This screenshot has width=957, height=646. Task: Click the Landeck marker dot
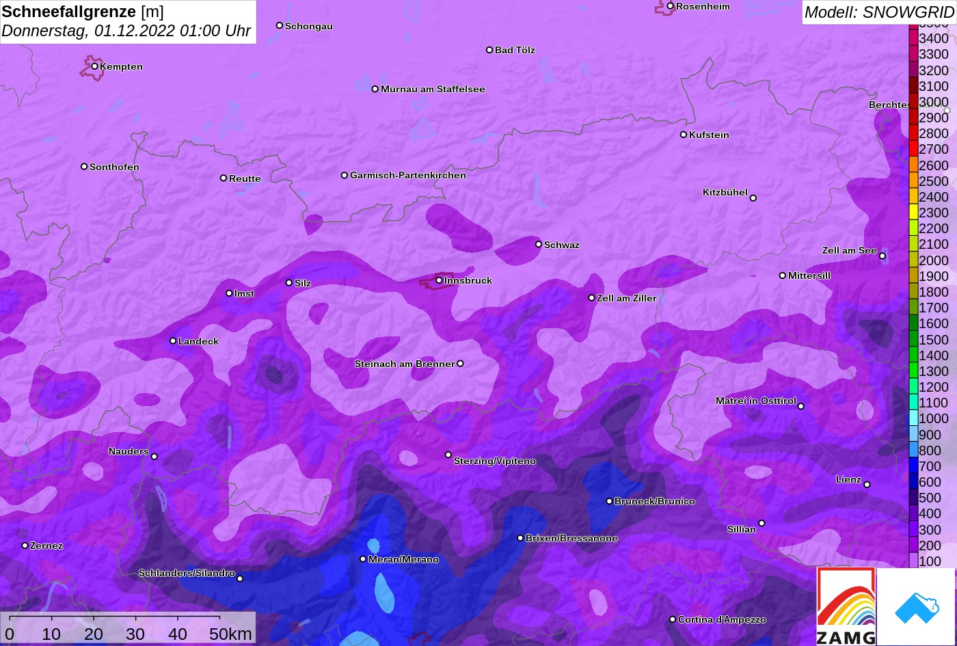[x=173, y=340]
